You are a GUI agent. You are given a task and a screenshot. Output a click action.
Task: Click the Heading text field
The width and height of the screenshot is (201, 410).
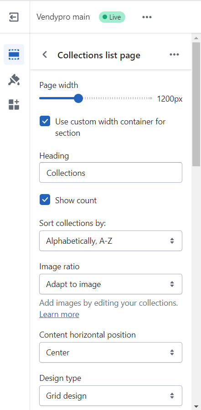coord(111,173)
